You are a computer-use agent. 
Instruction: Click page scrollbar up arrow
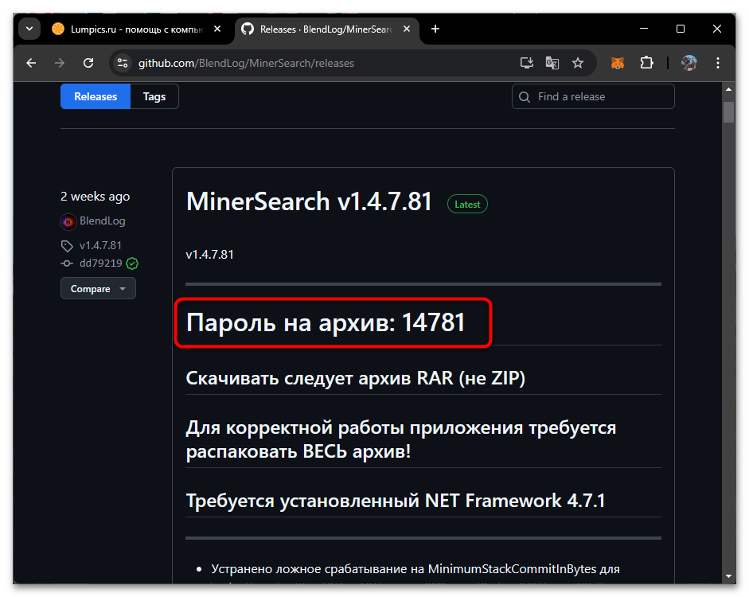(x=728, y=89)
